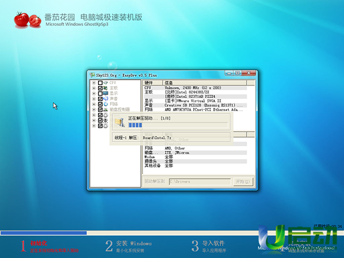Screen dimensions: 344x258
Task: Uncheck the 声音 driver checkbox
Action: click(100, 99)
